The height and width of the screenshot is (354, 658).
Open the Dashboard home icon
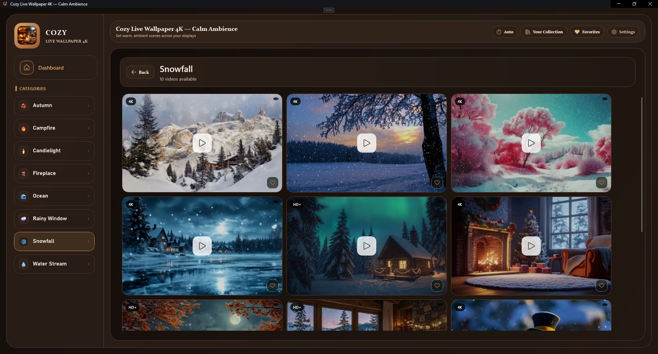pos(27,68)
